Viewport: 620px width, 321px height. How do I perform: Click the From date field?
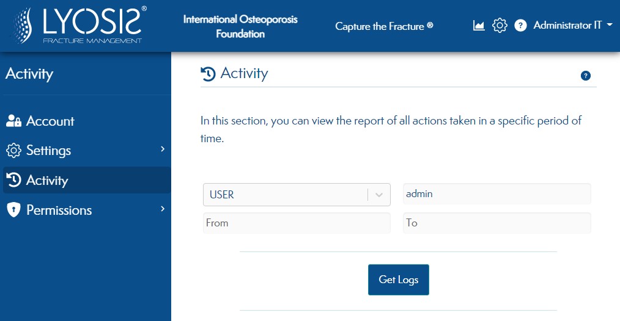click(297, 223)
